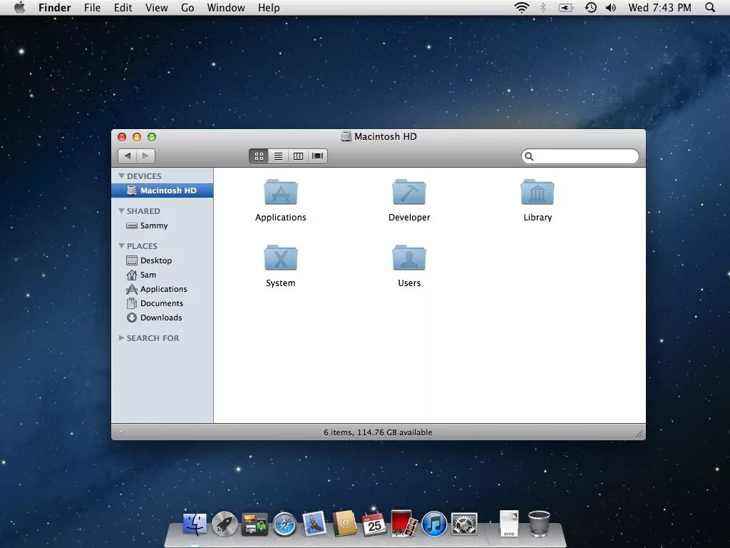The height and width of the screenshot is (548, 730).
Task: Open the View menu
Action: point(156,7)
